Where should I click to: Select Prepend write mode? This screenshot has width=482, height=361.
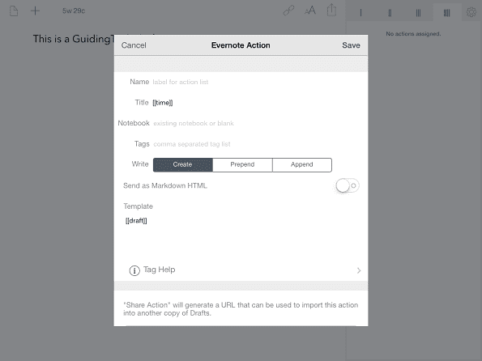242,164
